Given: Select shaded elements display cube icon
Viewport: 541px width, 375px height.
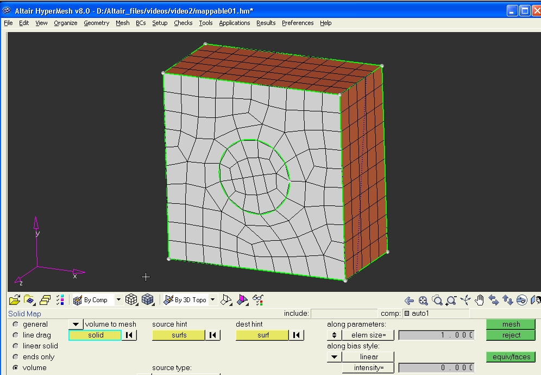Looking at the screenshot, I should click(148, 299).
